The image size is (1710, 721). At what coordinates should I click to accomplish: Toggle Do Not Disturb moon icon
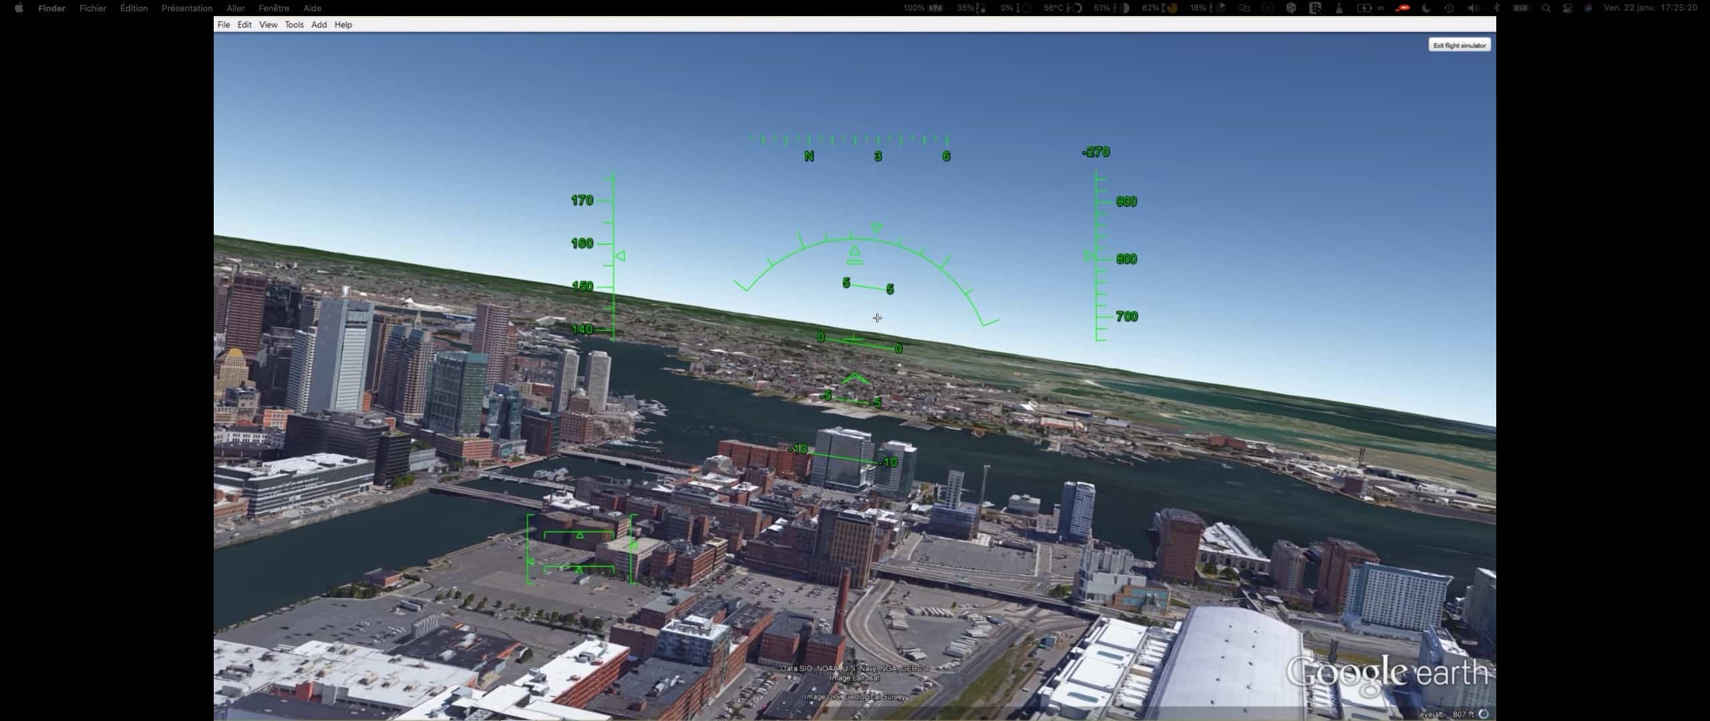pos(1426,8)
